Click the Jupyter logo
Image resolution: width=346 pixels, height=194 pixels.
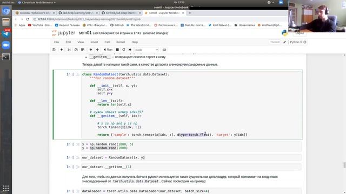[64, 33]
